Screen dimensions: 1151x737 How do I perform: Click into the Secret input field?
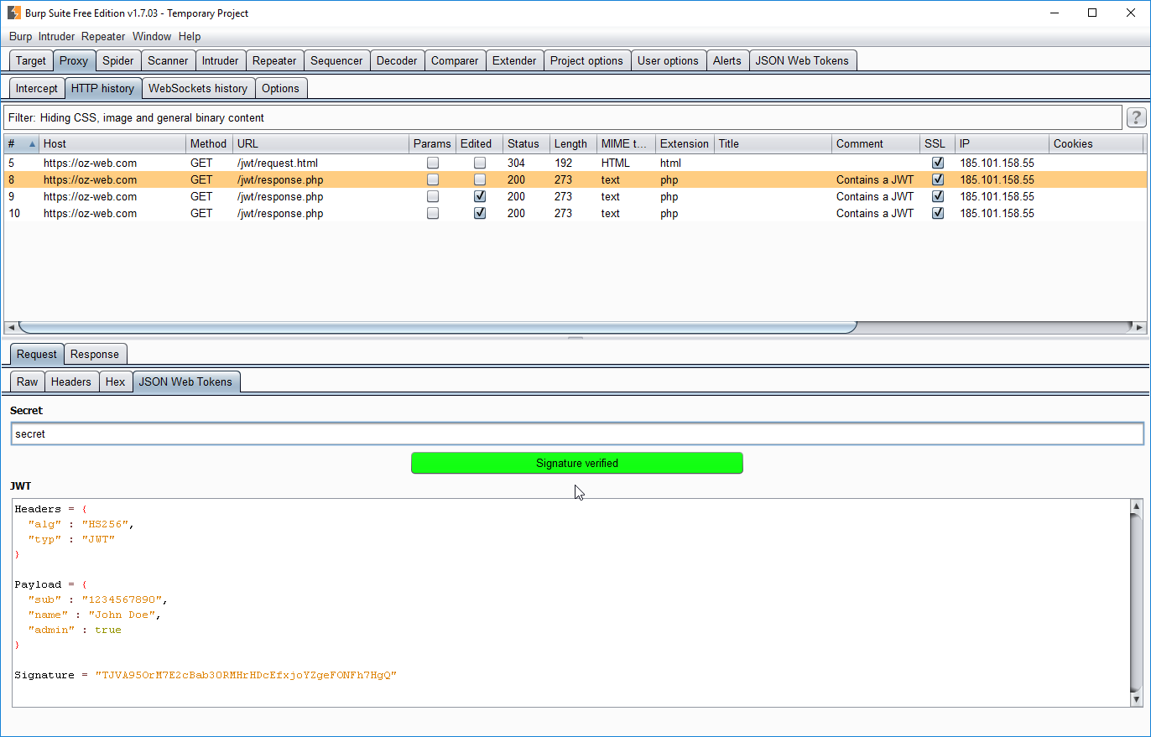(x=577, y=433)
